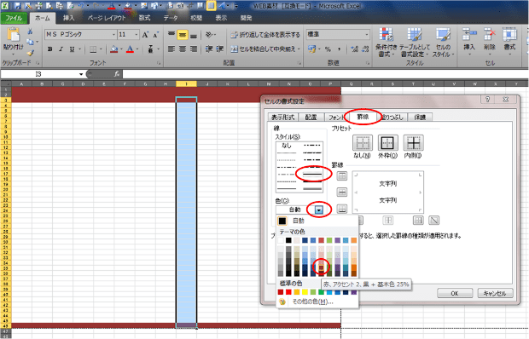
Task: Open the number format 標準 dropdown
Action: [338, 34]
